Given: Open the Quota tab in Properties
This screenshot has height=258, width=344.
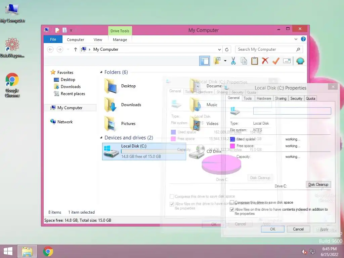Looking at the screenshot, I should pyautogui.click(x=310, y=98).
